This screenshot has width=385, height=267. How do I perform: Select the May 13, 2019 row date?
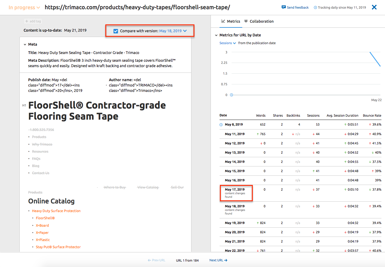click(x=235, y=152)
